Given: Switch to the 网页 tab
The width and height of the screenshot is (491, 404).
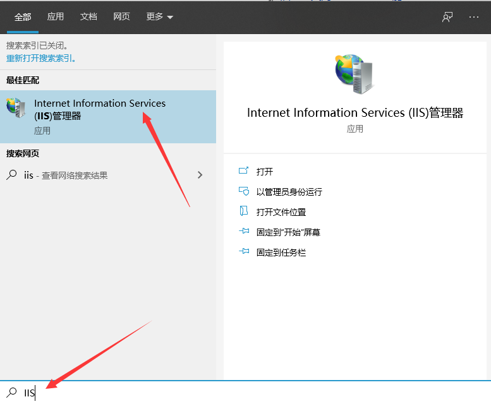Looking at the screenshot, I should (121, 16).
